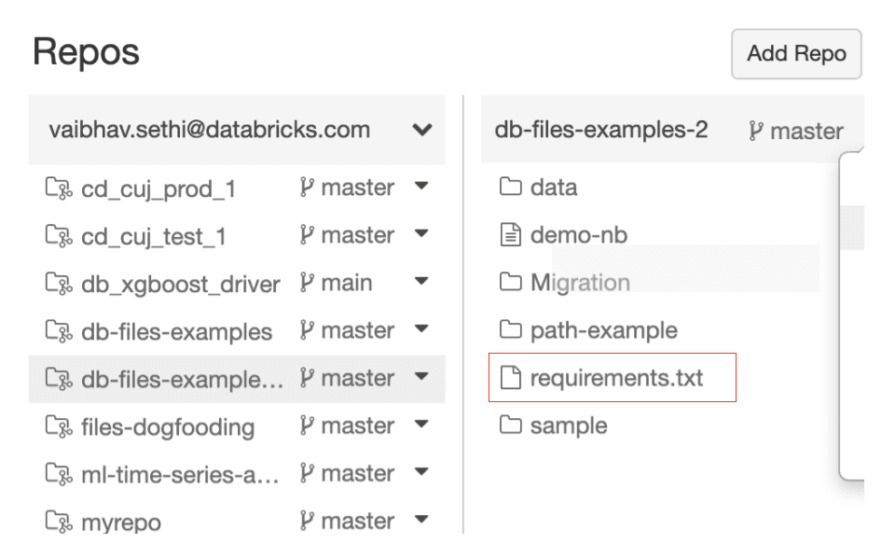Viewport: 895px width, 544px height.
Task: Open the path-example folder
Action: coord(603,330)
